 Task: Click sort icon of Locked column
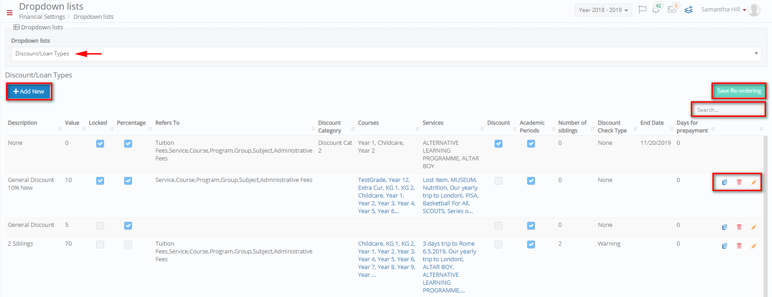(x=112, y=129)
